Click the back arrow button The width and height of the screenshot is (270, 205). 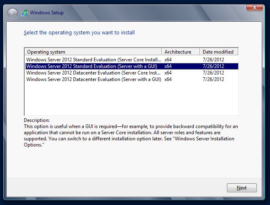click(x=13, y=13)
